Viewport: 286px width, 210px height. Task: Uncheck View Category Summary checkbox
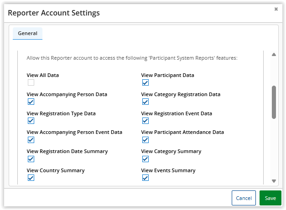pyautogui.click(x=145, y=159)
